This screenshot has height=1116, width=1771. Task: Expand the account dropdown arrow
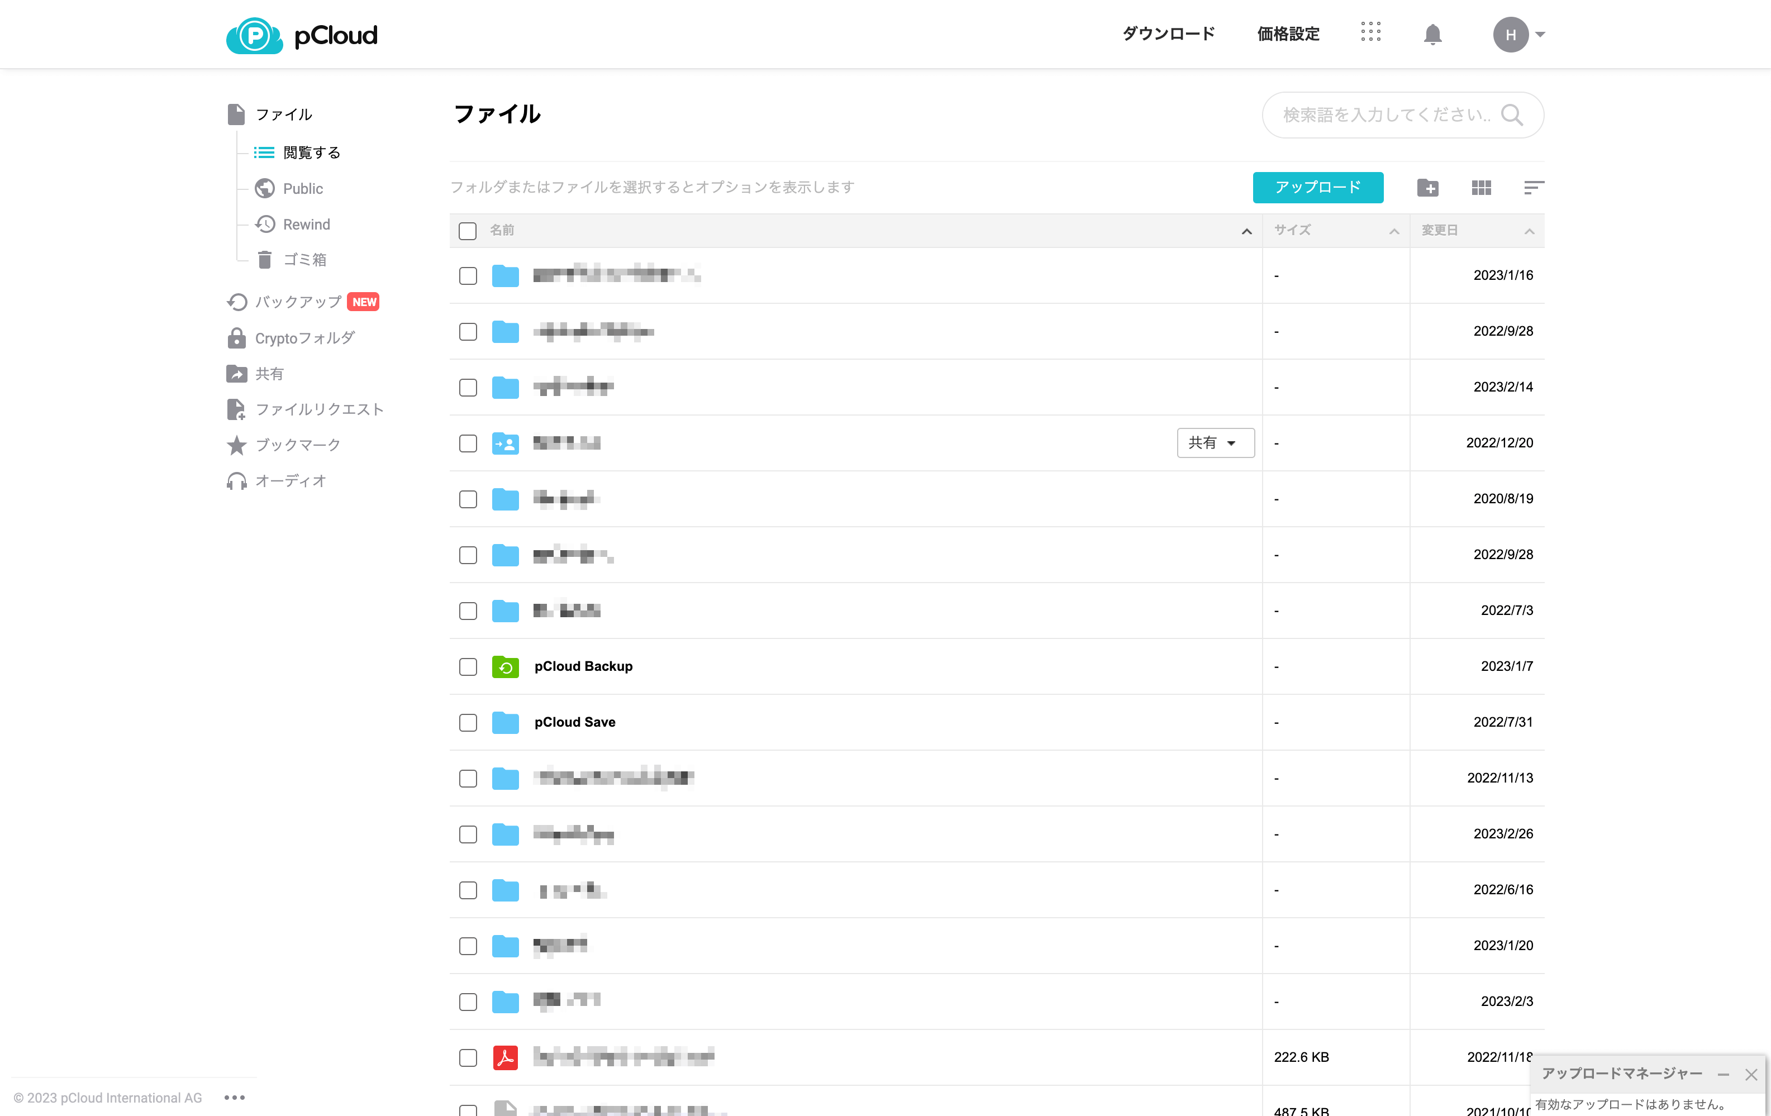point(1540,35)
